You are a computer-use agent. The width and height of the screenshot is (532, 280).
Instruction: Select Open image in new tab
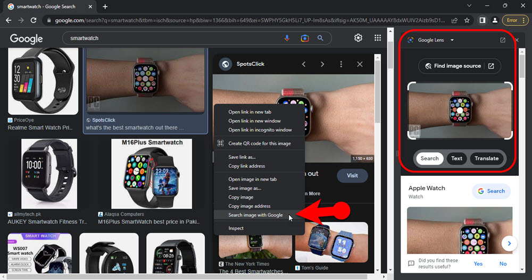click(259, 179)
